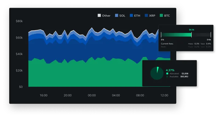This screenshot has width=218, height=118.
Task: Click the $10k end of the volume bar
Action: pyautogui.click(x=209, y=40)
